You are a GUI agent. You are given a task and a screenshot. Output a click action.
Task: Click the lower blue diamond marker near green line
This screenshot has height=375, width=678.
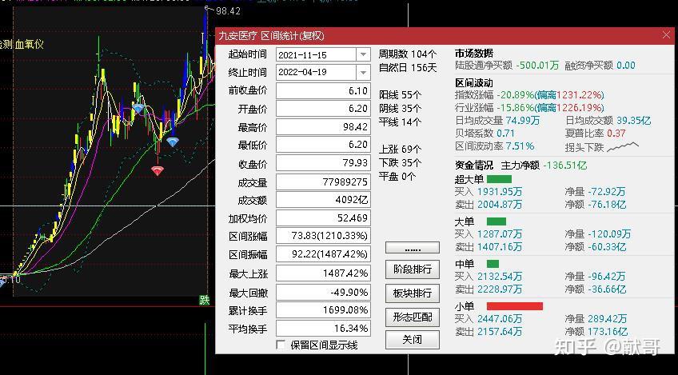click(x=173, y=142)
